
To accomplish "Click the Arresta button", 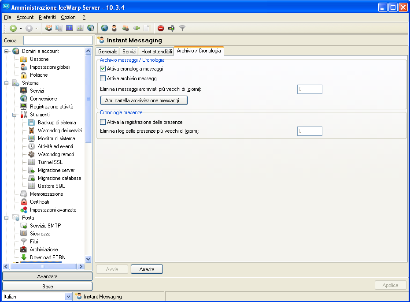I will (x=147, y=269).
